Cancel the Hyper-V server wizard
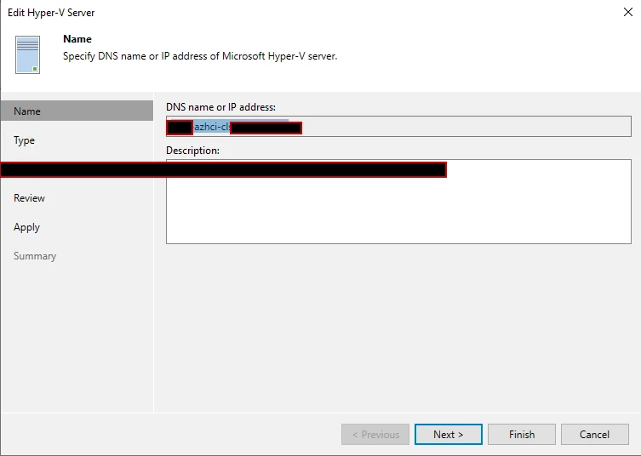Viewport: 641px width, 456px height. click(595, 435)
